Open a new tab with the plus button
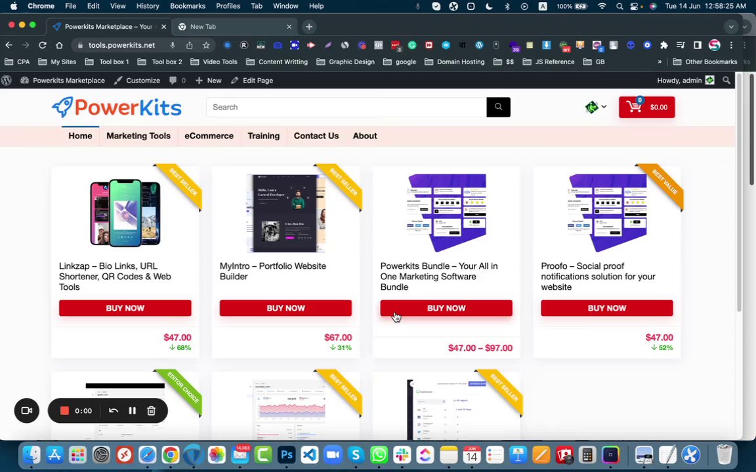The width and height of the screenshot is (756, 472). click(x=309, y=26)
